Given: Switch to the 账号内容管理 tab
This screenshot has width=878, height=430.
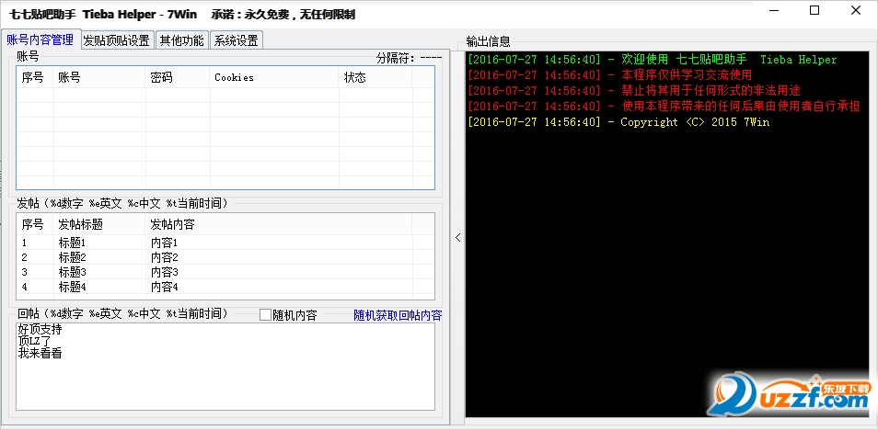Looking at the screenshot, I should click(x=40, y=40).
